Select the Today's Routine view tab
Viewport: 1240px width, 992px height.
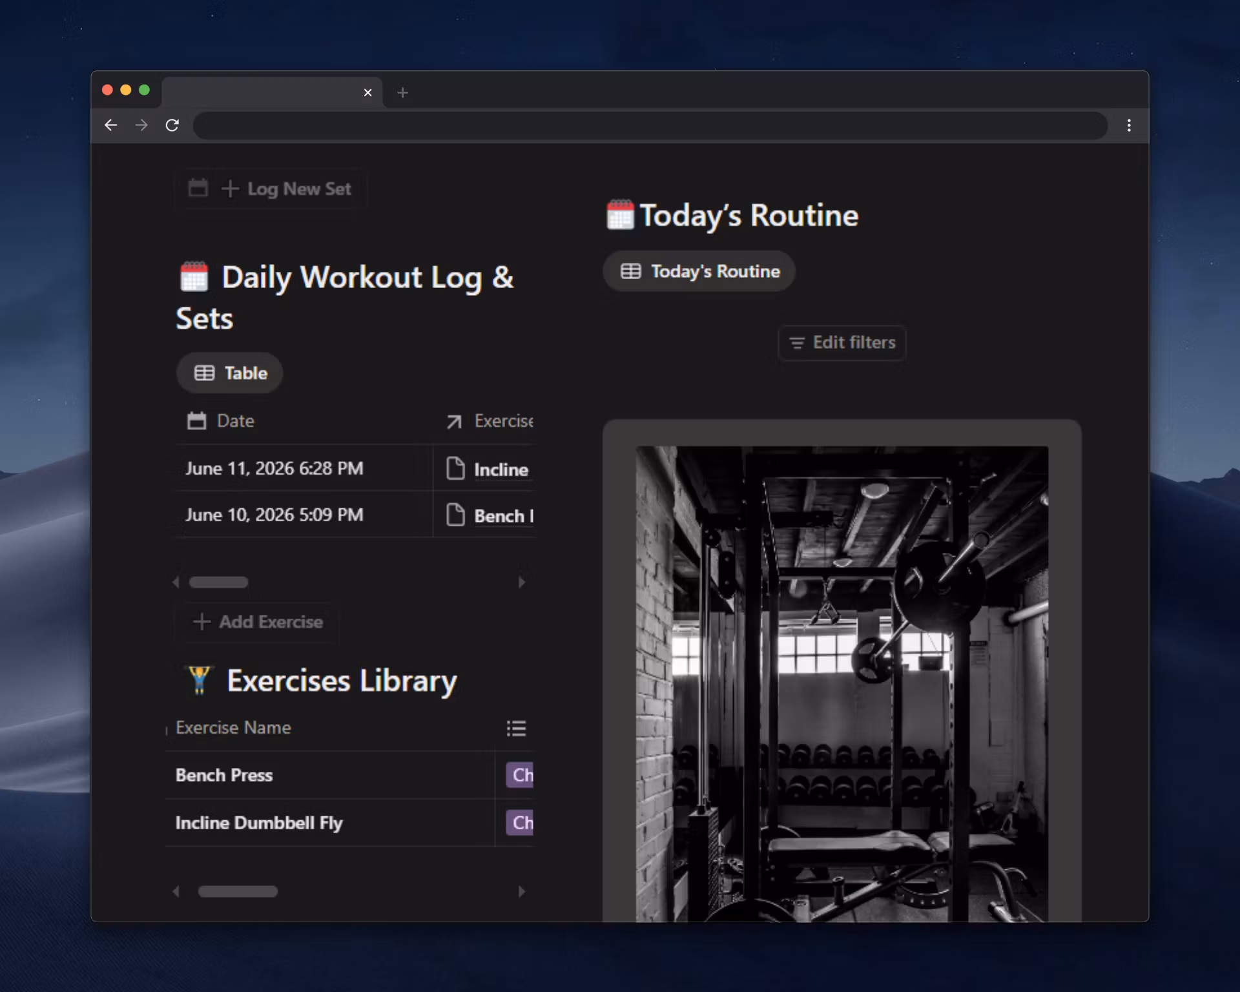[x=699, y=271]
